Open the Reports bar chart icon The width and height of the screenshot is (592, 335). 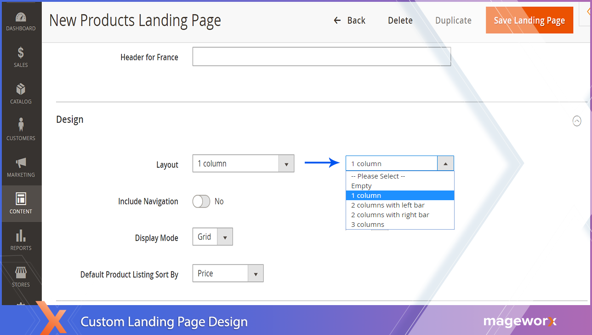point(21,236)
